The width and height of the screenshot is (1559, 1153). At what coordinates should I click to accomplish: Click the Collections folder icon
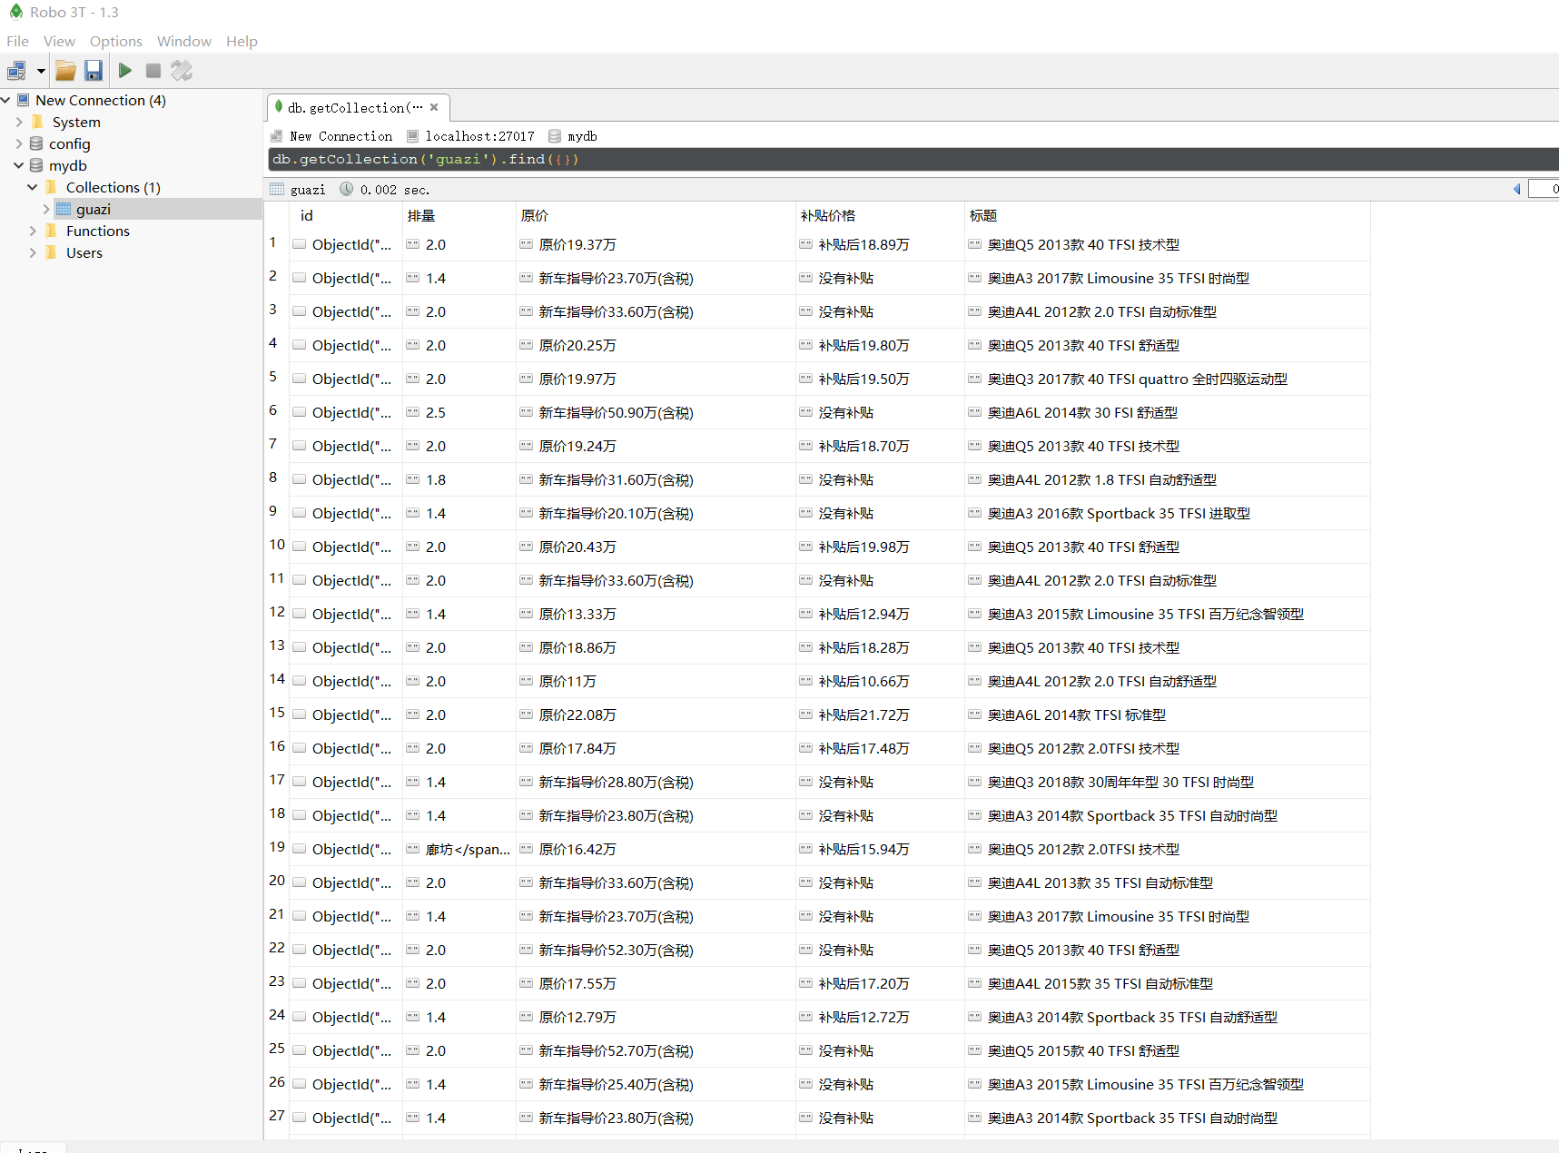tap(51, 187)
